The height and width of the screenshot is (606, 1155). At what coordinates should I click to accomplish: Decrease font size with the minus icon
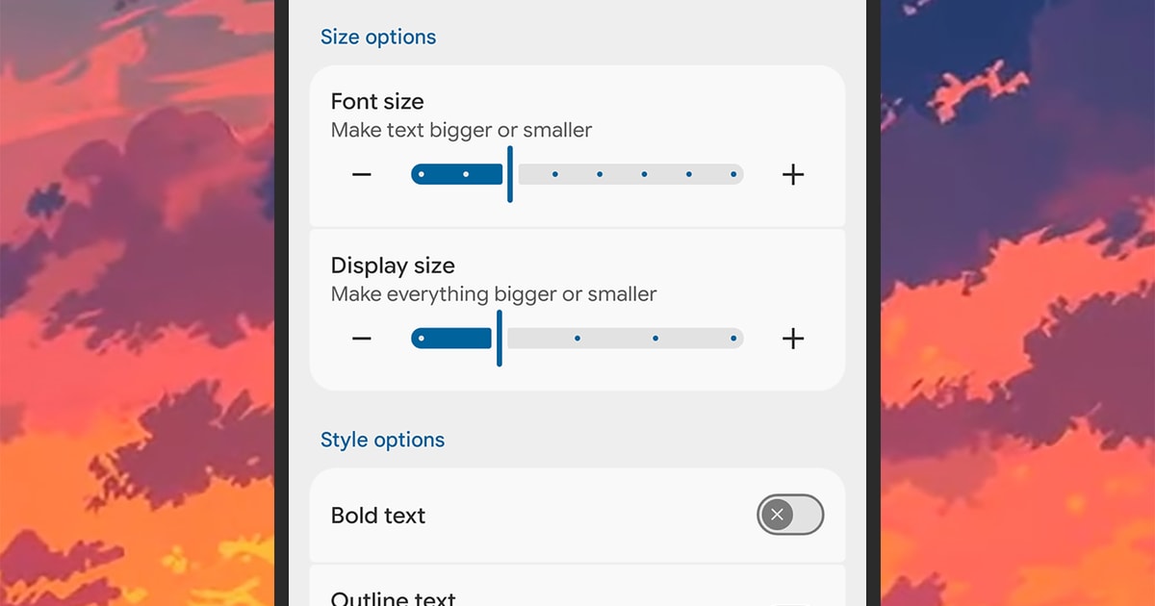(x=362, y=174)
